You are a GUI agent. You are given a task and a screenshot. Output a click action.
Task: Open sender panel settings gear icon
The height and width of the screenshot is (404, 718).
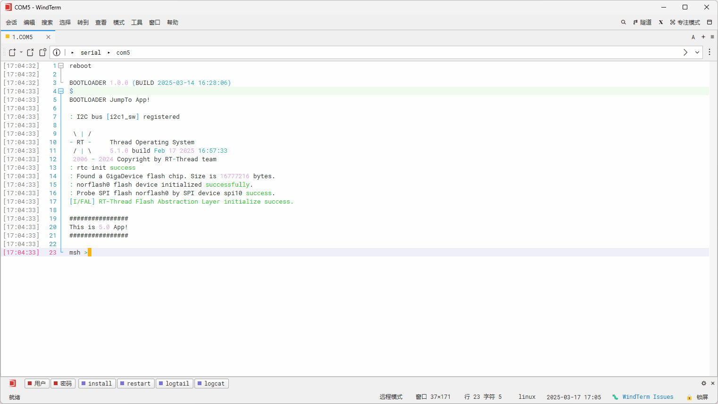(x=703, y=383)
